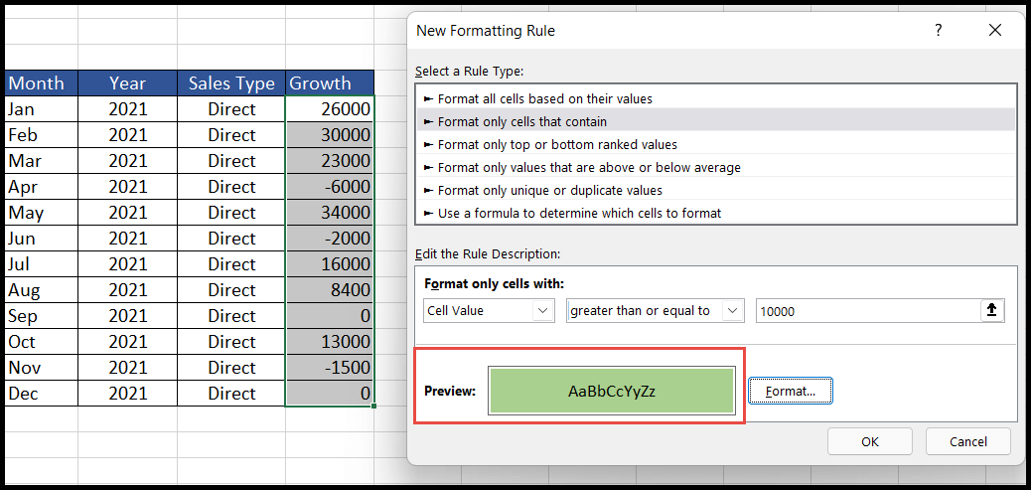Choose 'Use a formula to determine' rule type
This screenshot has width=1031, height=490.
579,214
